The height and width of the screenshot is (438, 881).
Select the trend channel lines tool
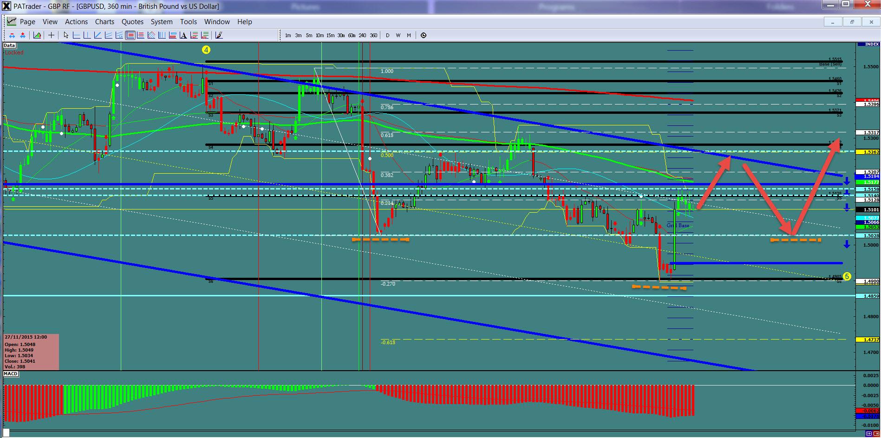[109, 35]
